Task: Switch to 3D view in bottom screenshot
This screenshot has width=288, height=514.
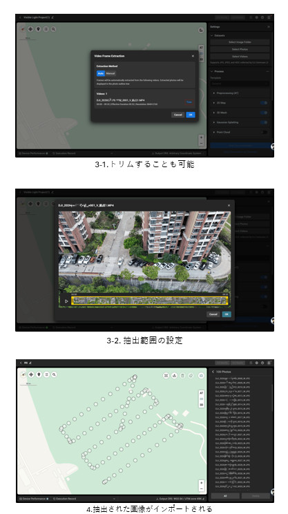Action: pyautogui.click(x=202, y=405)
